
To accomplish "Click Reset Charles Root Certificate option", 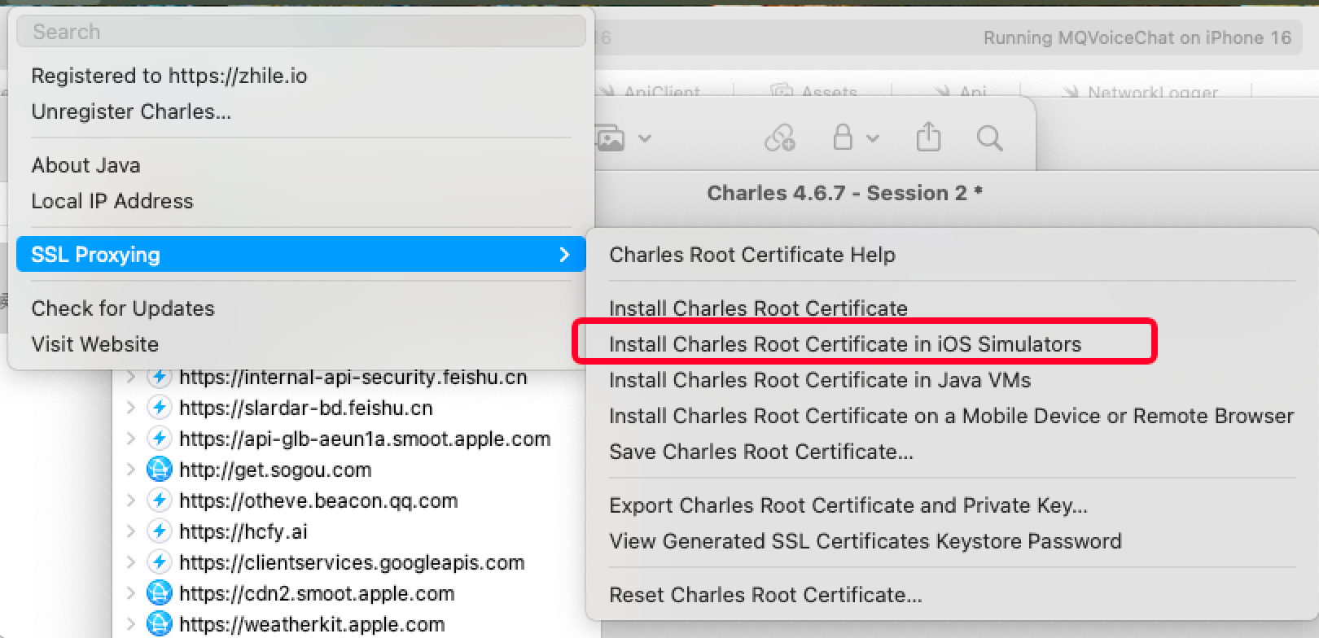I will 765,595.
